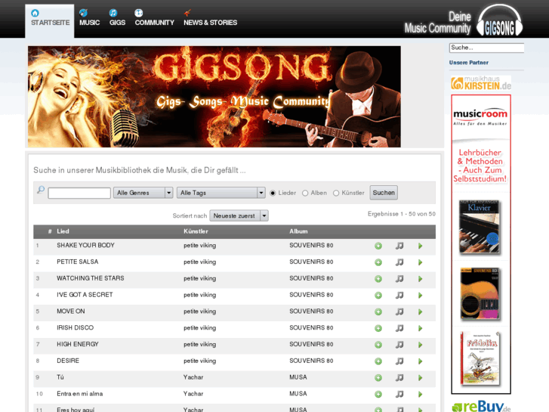This screenshot has height=412, width=549.
Task: Click into the music library search field
Action: coord(79,194)
